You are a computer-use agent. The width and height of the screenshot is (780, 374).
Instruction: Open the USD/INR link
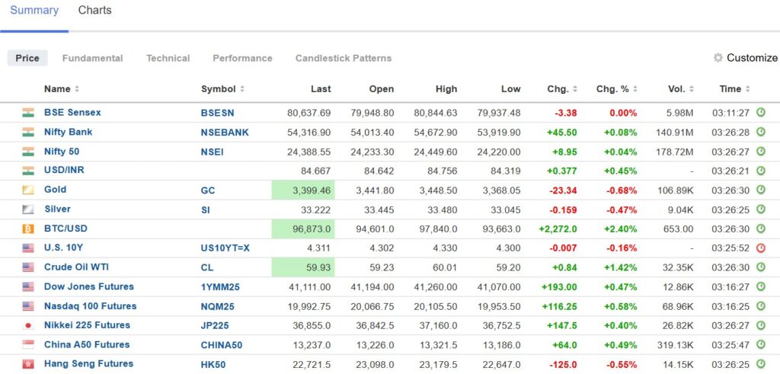coord(64,170)
